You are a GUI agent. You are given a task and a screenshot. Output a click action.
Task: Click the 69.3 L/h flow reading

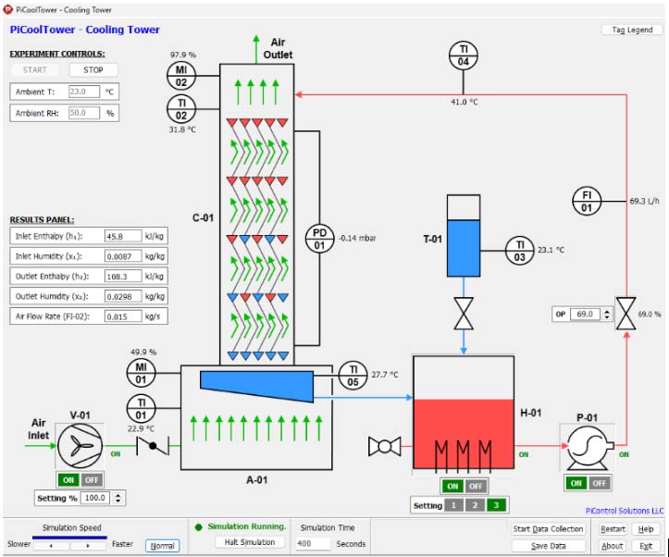click(x=644, y=201)
